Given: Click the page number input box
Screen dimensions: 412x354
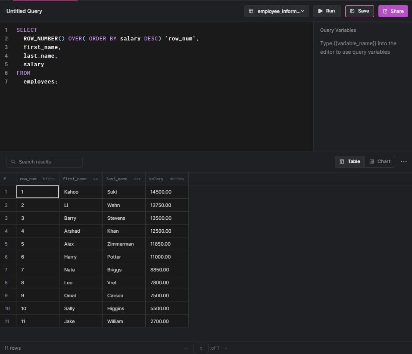Looking at the screenshot, I should click(201, 348).
